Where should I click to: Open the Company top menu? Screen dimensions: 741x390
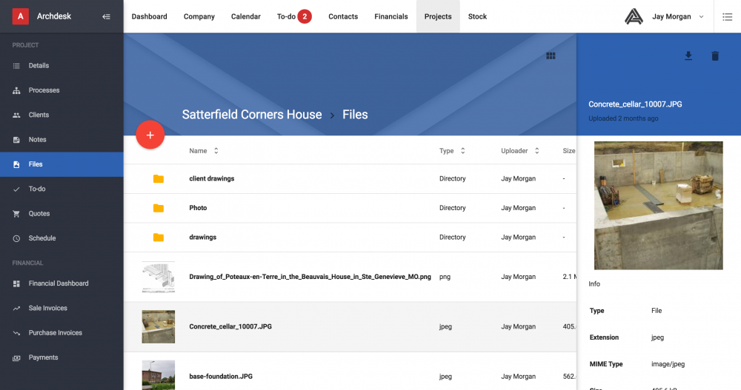click(x=199, y=16)
